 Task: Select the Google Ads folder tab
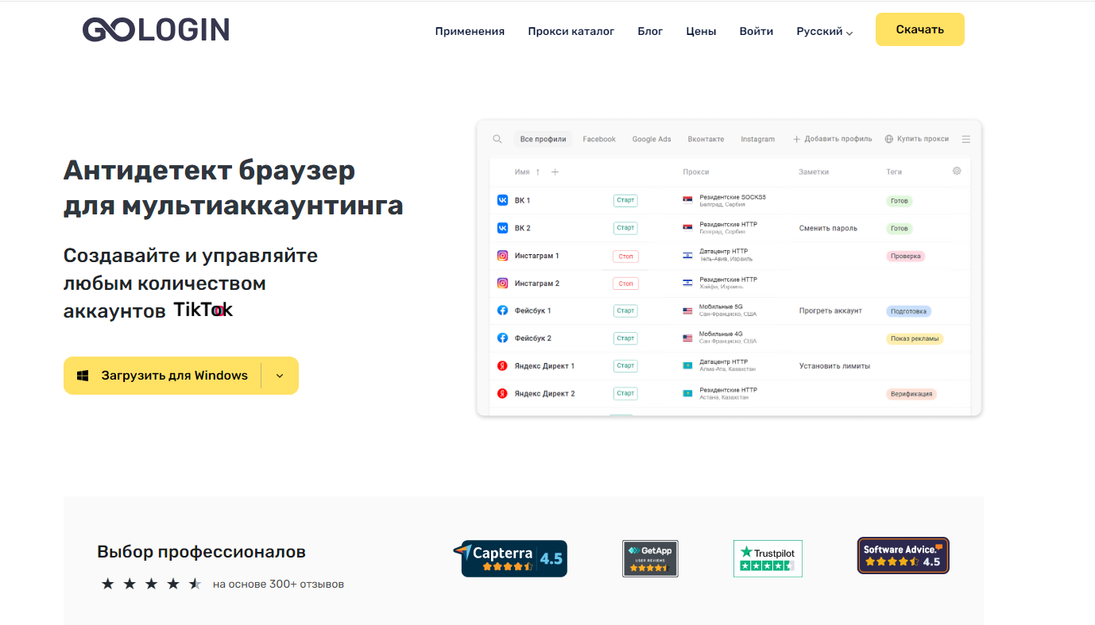[652, 139]
